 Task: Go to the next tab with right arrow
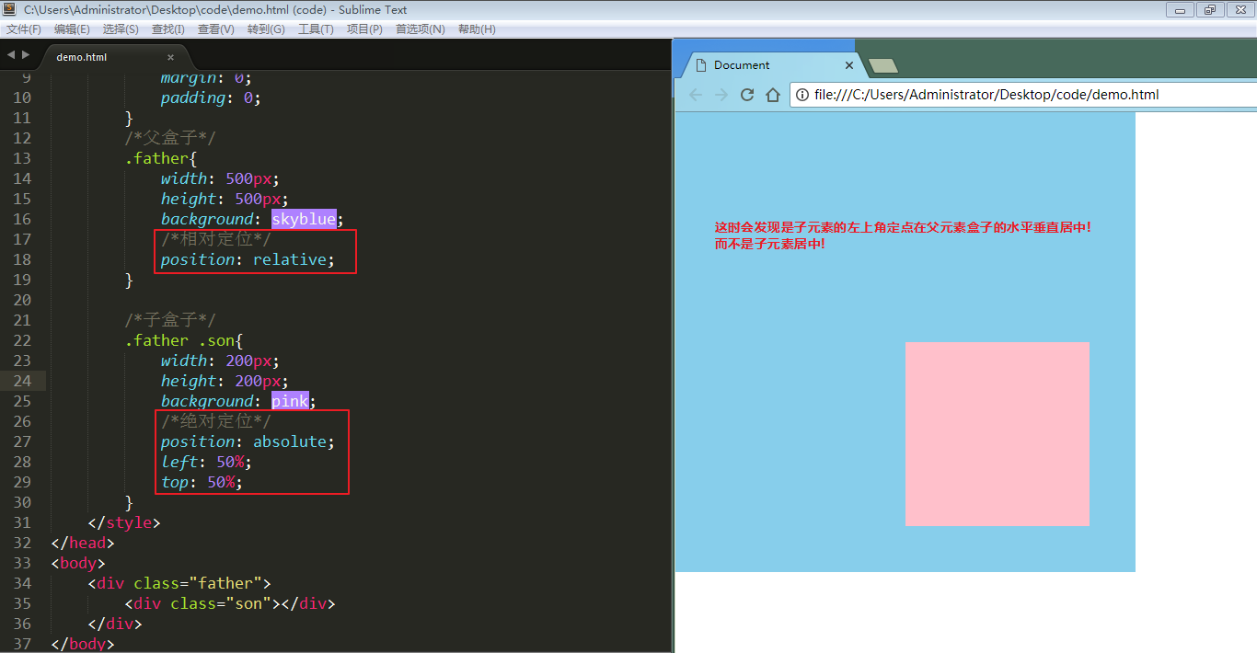coord(26,55)
